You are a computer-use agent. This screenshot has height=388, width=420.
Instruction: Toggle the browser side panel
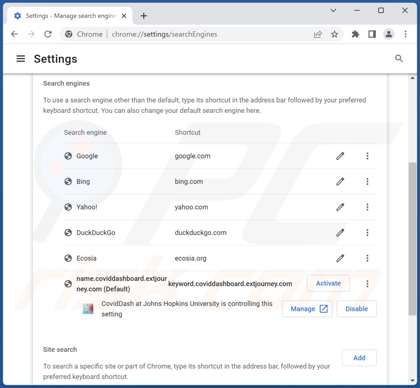[x=372, y=34]
